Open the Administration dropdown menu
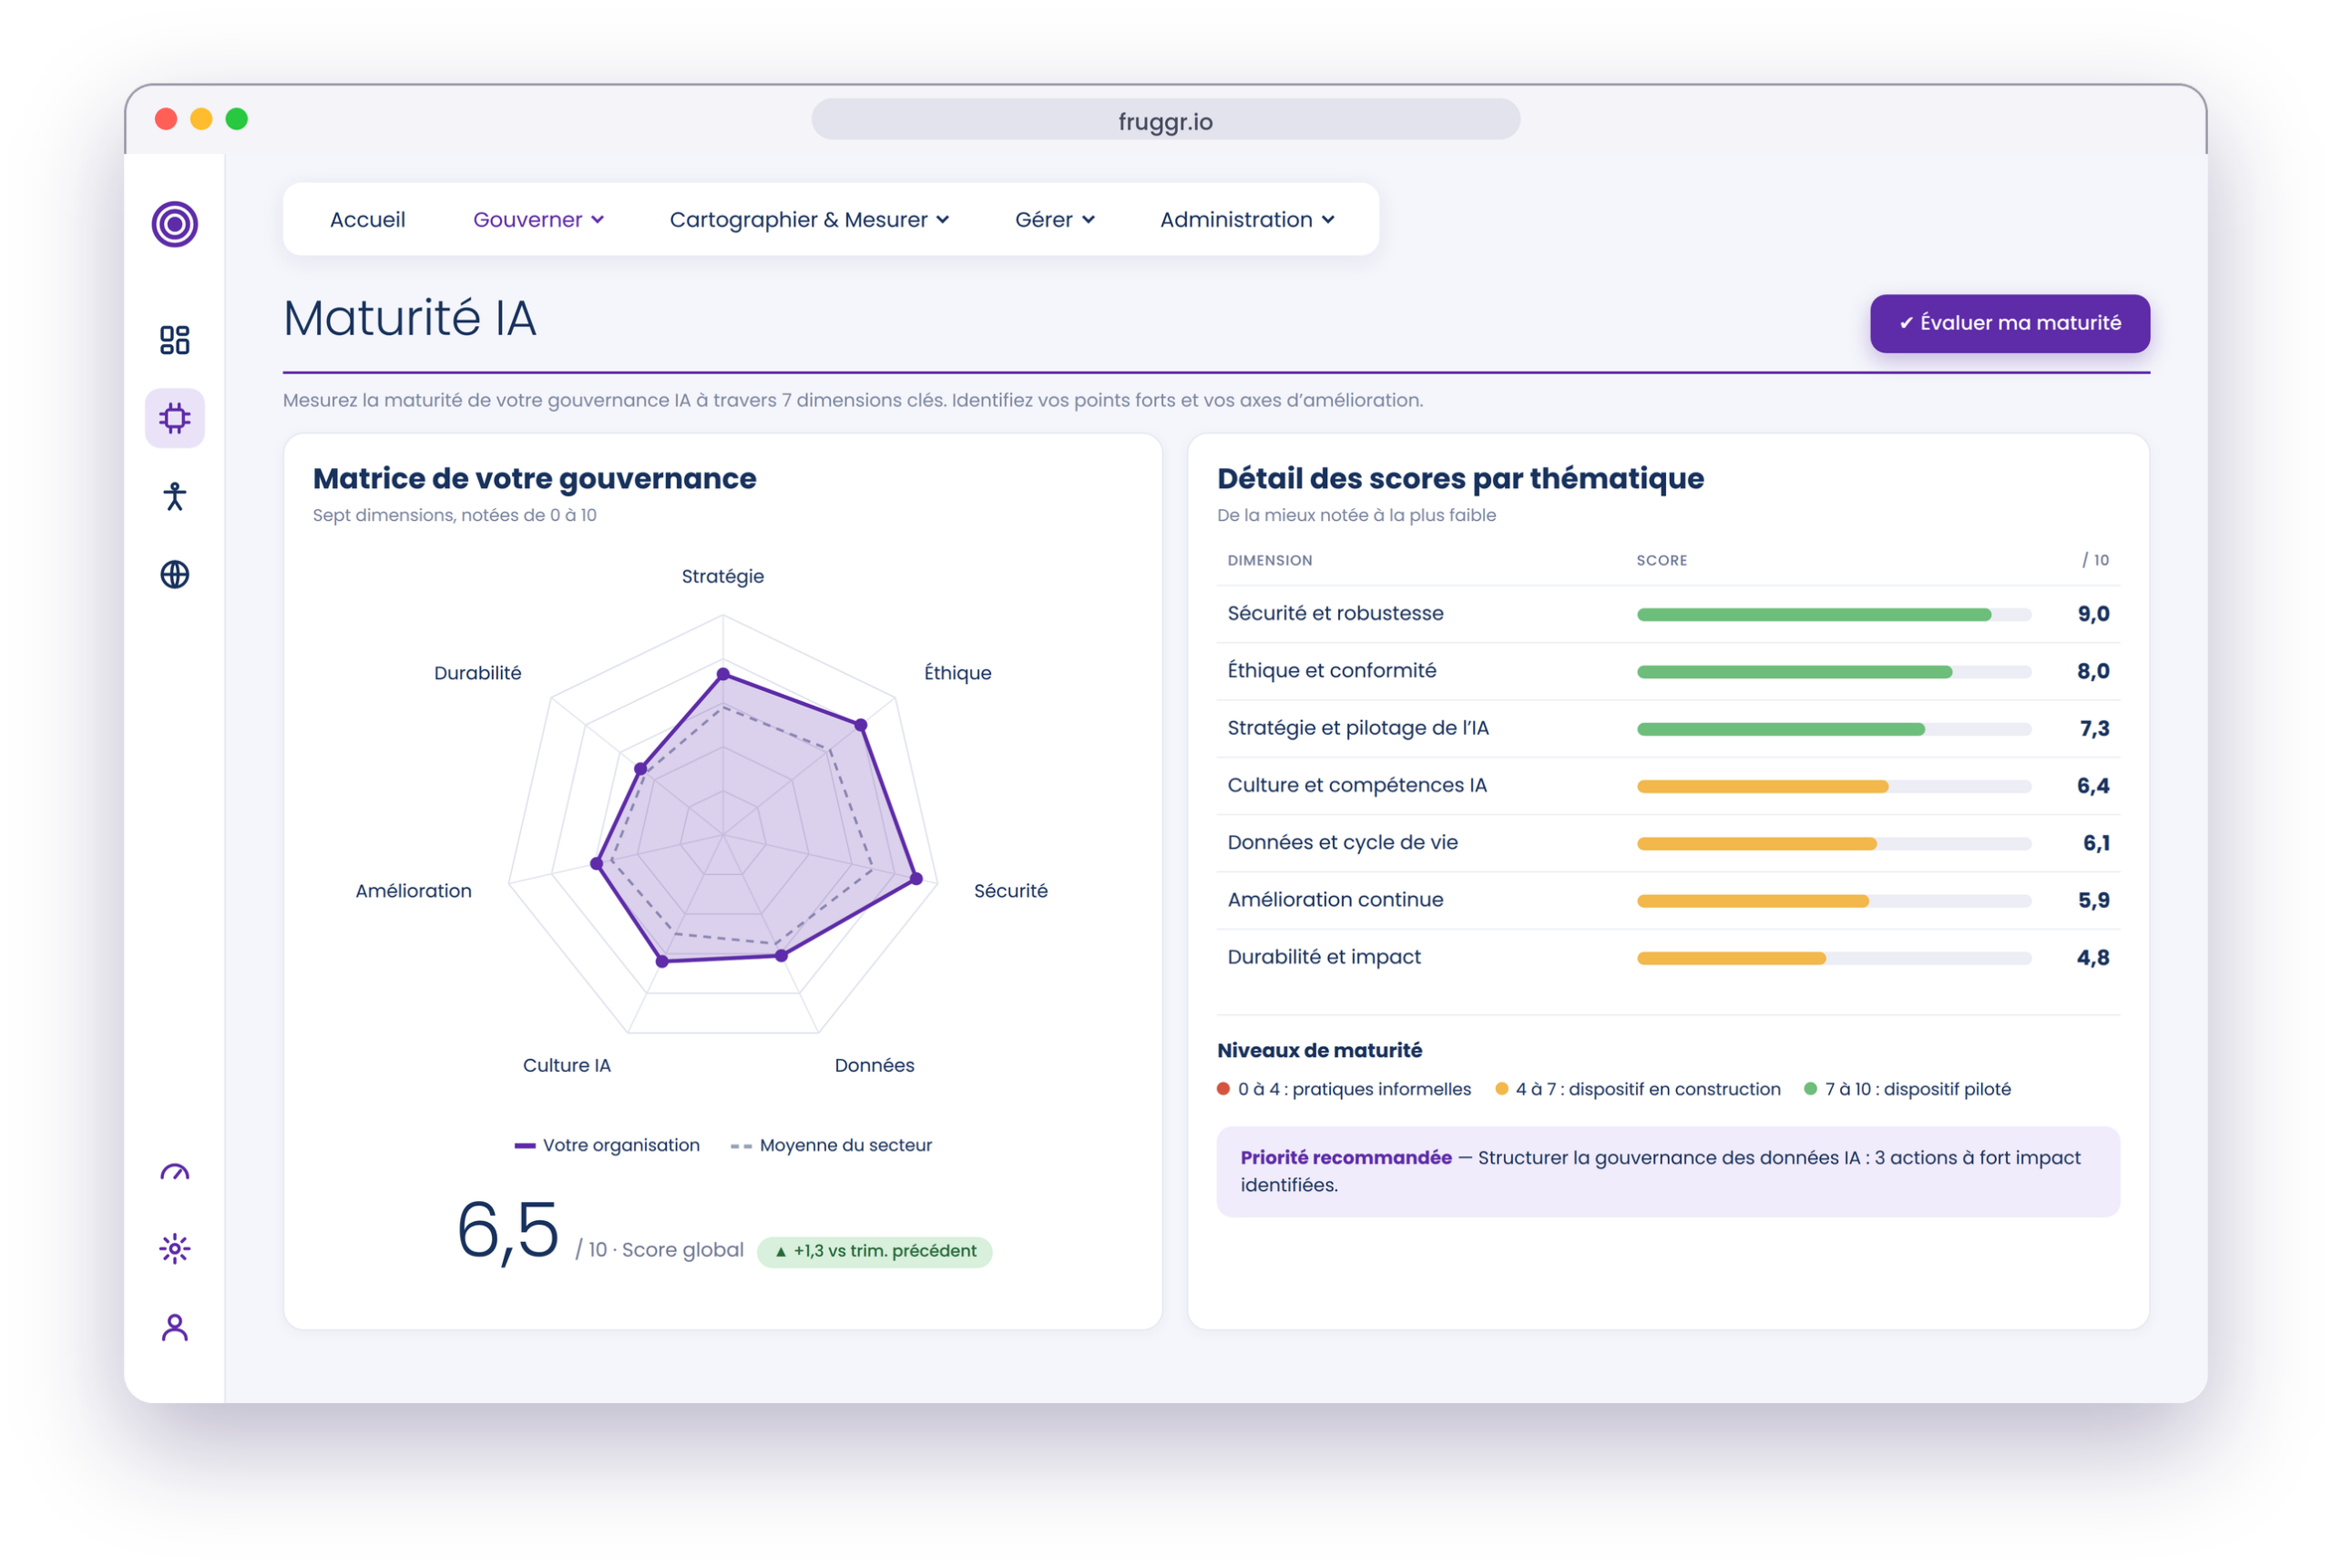Viewport: 2332px width, 1568px height. pyautogui.click(x=1246, y=219)
